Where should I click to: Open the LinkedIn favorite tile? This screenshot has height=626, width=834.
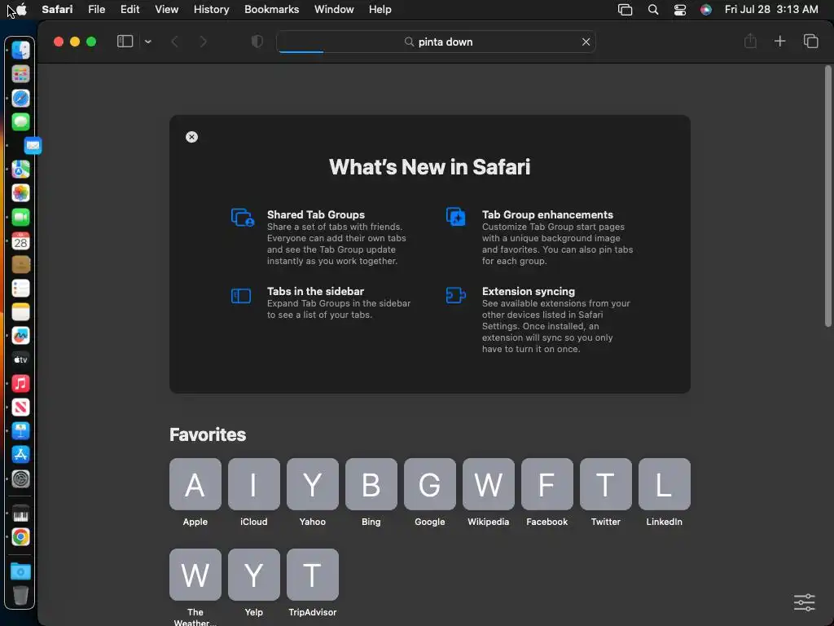coord(665,484)
